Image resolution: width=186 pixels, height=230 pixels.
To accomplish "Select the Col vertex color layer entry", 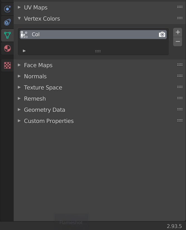I will (x=84, y=35).
